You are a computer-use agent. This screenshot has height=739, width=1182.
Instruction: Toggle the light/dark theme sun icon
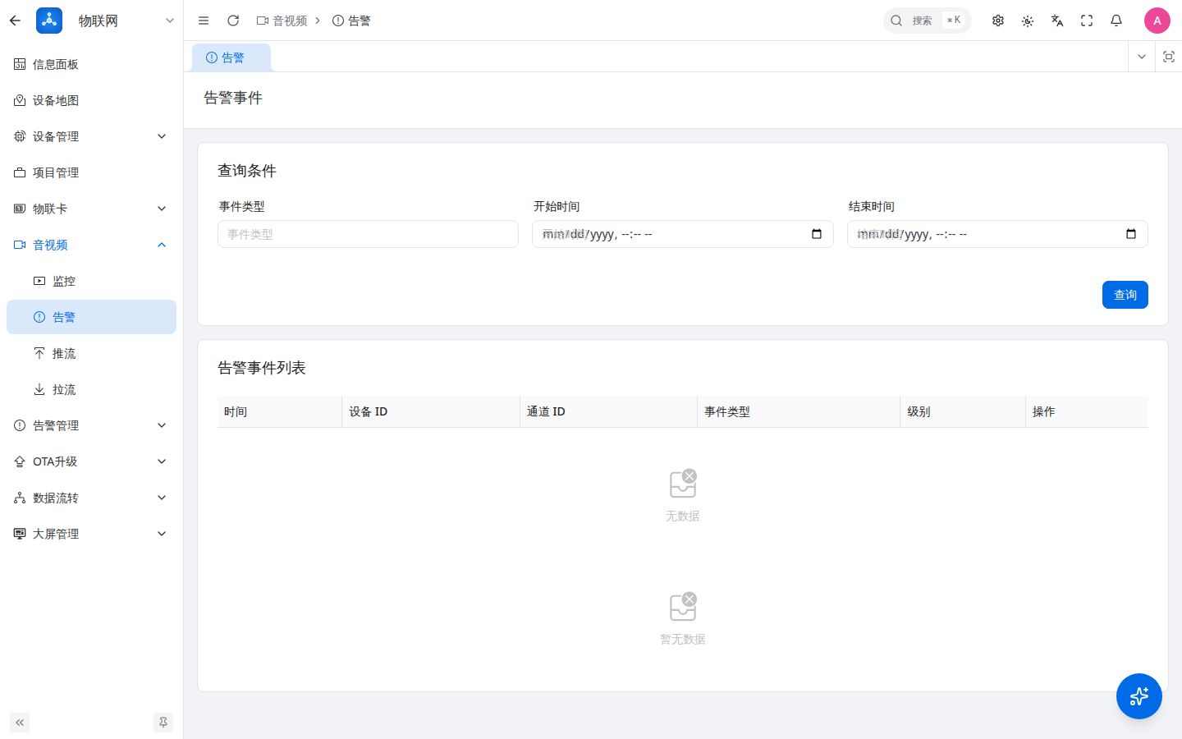[x=1028, y=21]
